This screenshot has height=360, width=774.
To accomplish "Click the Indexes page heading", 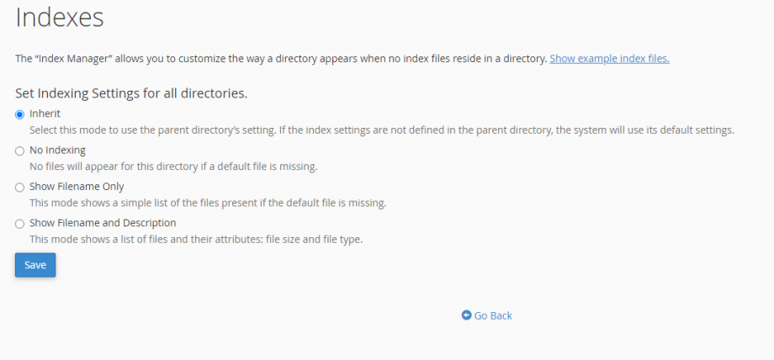I will tap(60, 17).
